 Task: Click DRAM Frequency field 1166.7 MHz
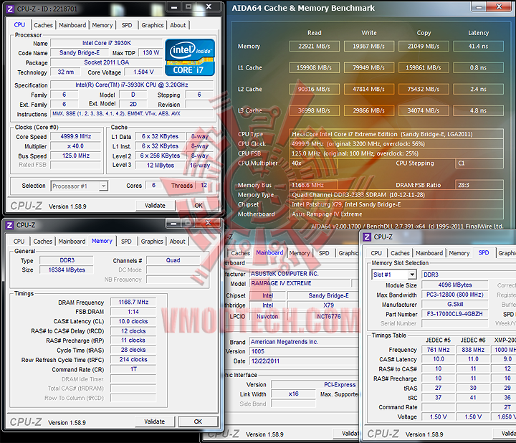tap(133, 302)
